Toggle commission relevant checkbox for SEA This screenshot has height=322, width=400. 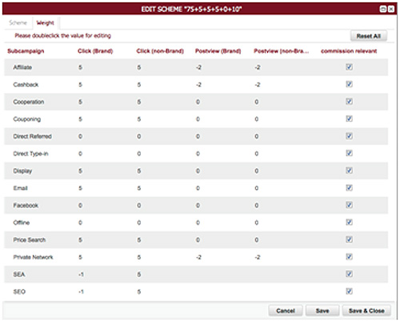tap(349, 274)
